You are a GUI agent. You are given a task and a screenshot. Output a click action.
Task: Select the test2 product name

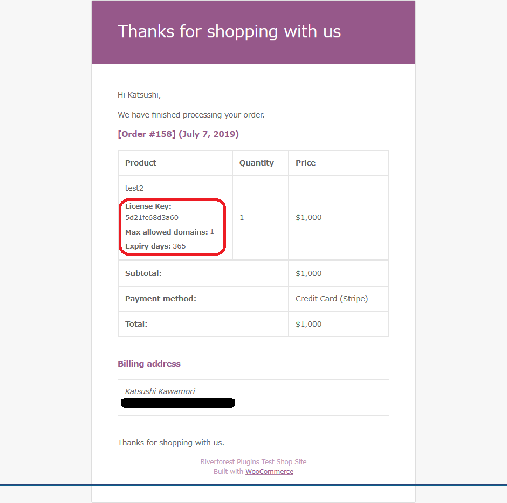(134, 189)
